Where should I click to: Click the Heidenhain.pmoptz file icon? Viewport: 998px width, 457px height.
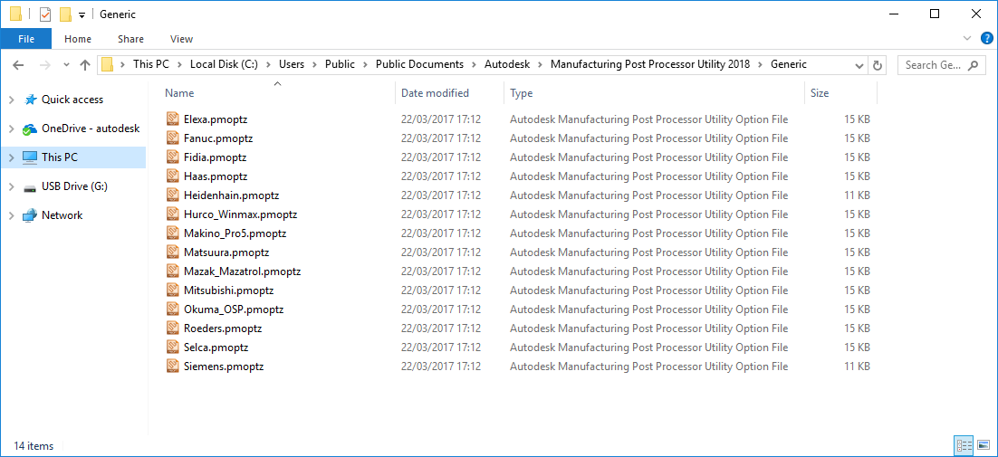tap(173, 195)
